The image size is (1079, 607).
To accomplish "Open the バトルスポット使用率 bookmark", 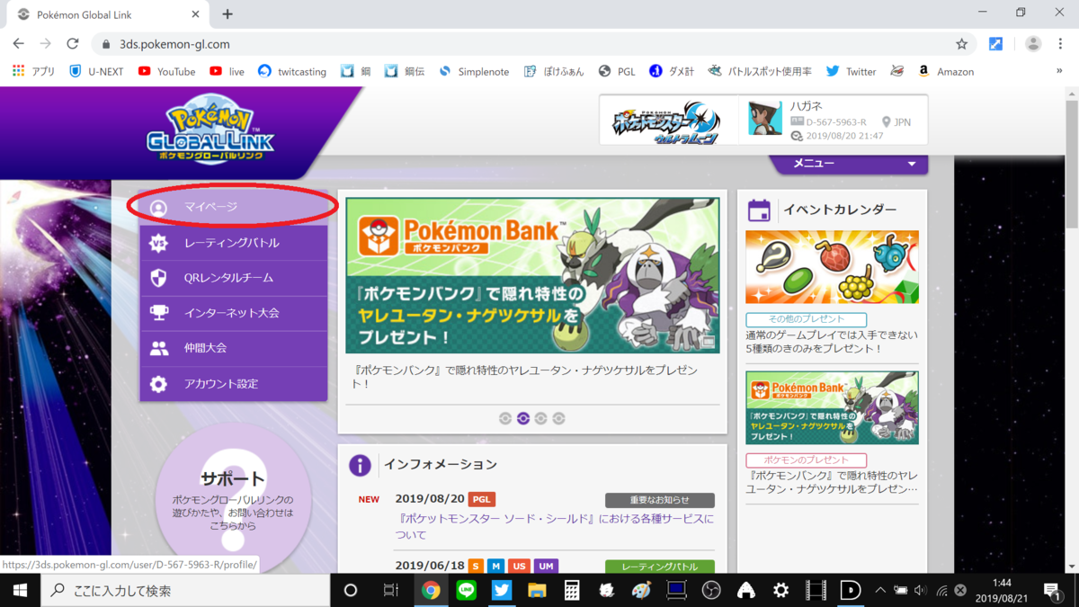I will click(760, 71).
